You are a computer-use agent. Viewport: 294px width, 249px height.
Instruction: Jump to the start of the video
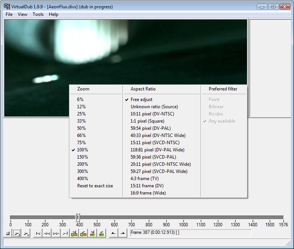38,233
